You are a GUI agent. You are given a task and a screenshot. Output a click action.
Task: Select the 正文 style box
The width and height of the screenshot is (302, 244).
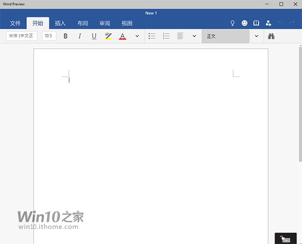[225, 36]
